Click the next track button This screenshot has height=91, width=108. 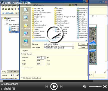pos(61,86)
